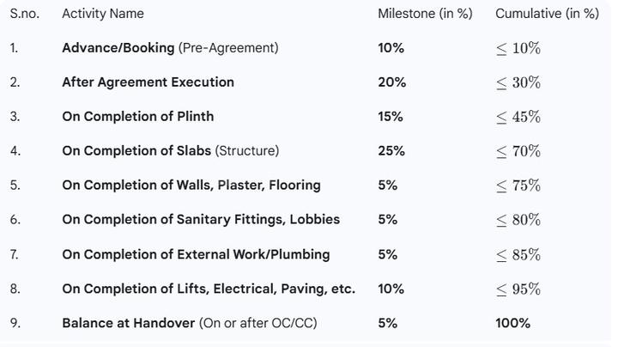Viewport: 618px width, 347px height.
Task: Select the Walls, Plaster, Flooring activity
Action: tap(191, 186)
